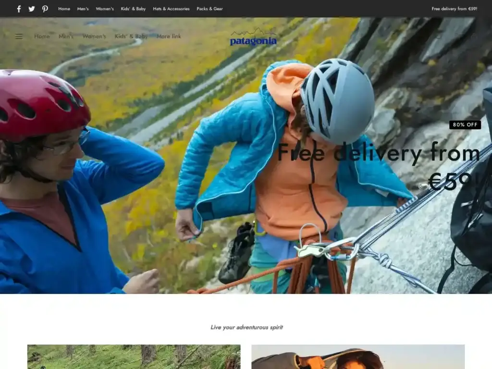Open Kids' & Baby in the dark top bar
Image resolution: width=492 pixels, height=369 pixels.
134,9
